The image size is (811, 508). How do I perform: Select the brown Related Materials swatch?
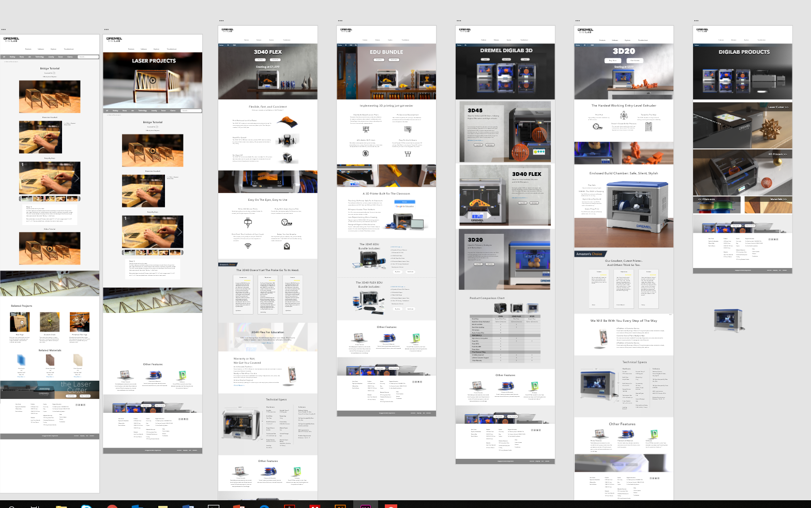coord(50,360)
